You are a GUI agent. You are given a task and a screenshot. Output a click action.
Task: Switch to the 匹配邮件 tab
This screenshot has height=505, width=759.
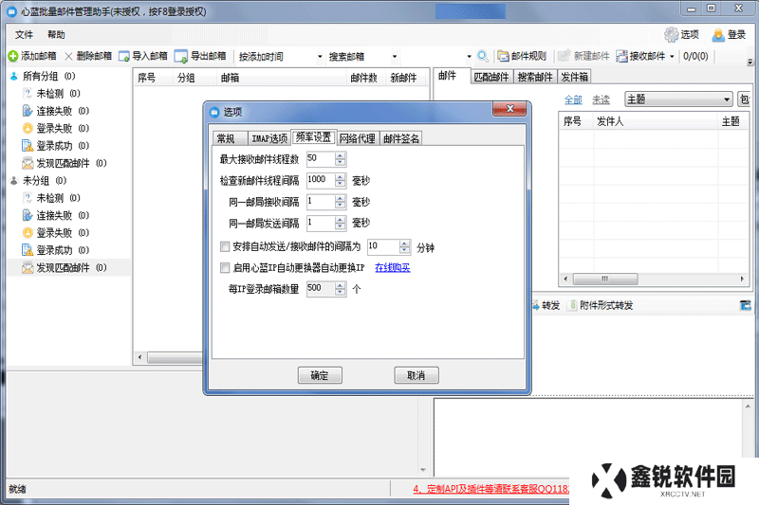tap(491, 78)
